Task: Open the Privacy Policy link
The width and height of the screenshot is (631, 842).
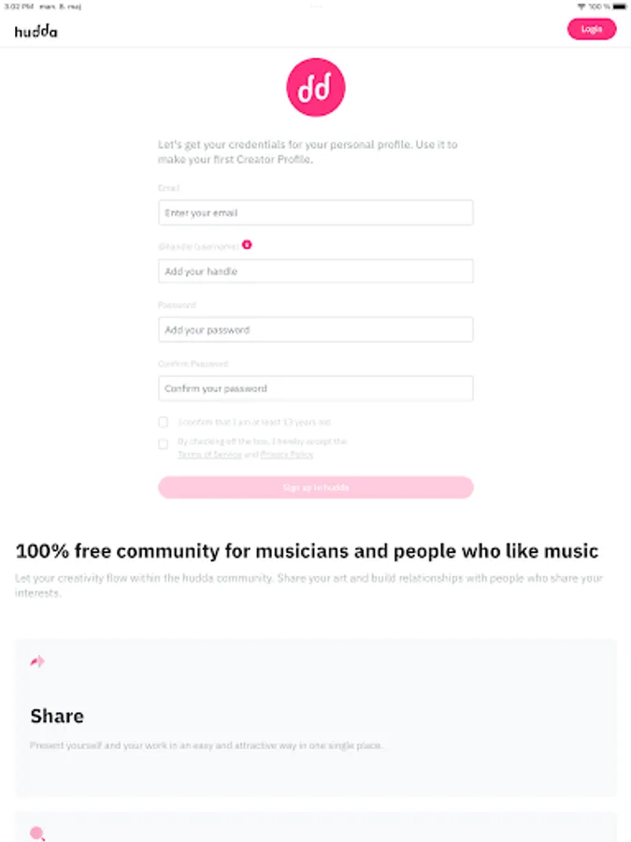Action: [287, 455]
